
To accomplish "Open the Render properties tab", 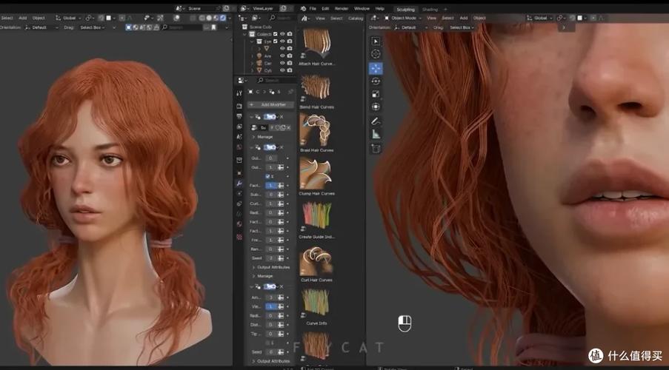I will tap(239, 106).
